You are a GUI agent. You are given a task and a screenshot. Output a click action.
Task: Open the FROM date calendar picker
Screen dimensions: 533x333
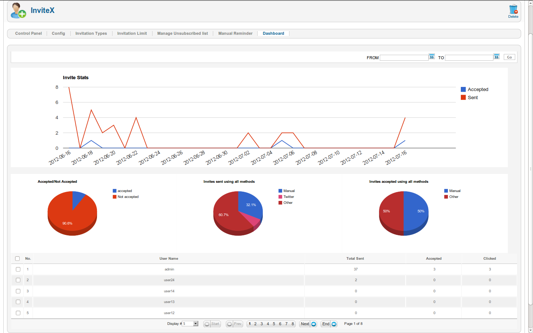pos(432,57)
